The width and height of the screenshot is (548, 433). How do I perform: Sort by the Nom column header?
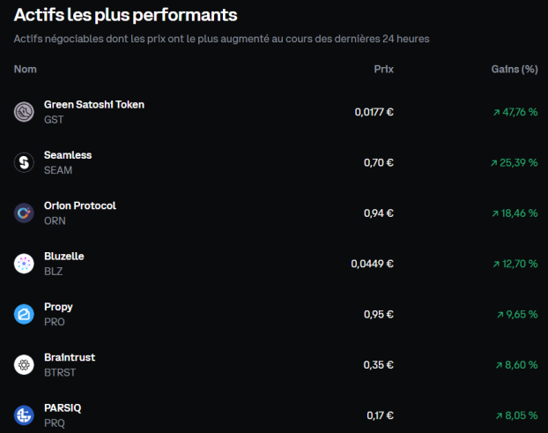point(26,70)
